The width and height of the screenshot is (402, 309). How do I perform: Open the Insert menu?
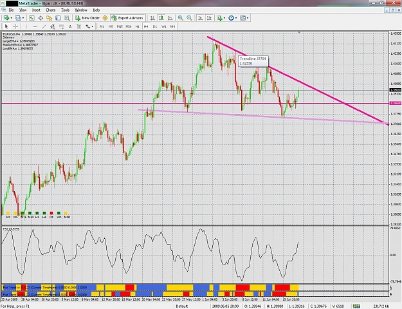(36, 10)
